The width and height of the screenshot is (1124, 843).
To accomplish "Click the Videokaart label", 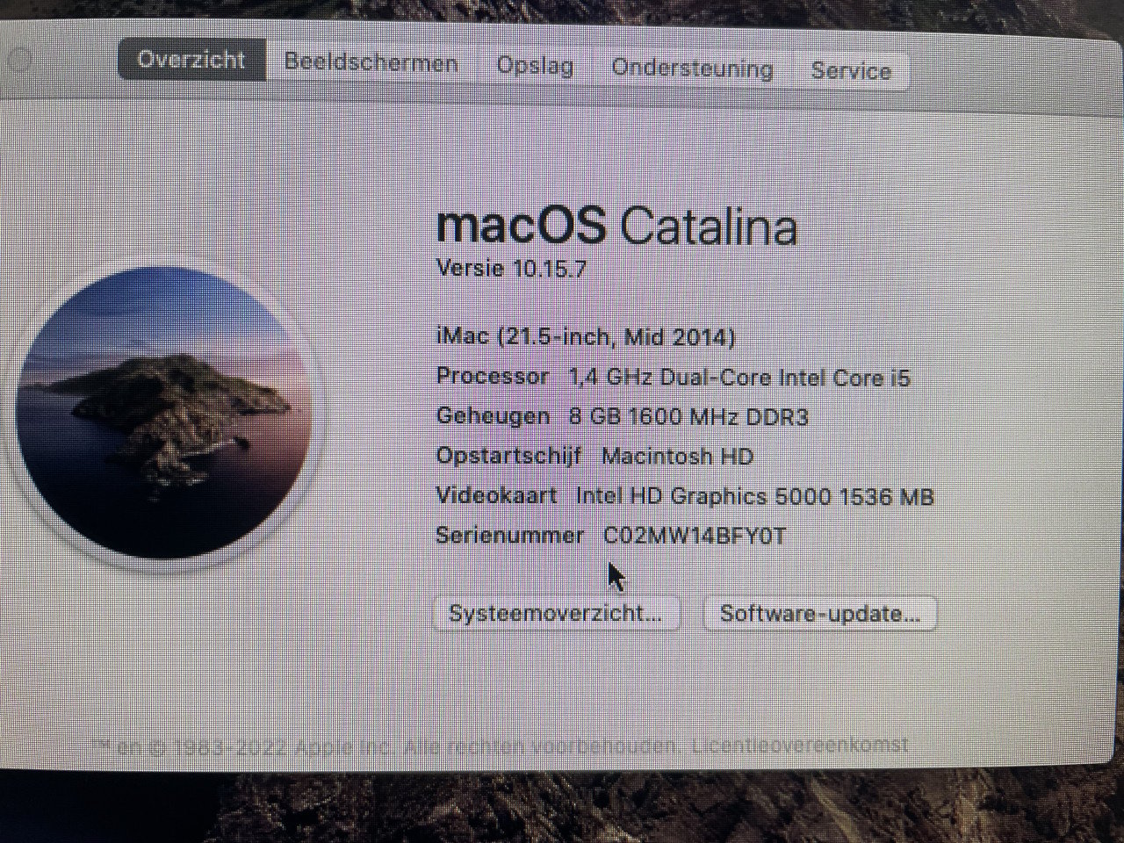I will [x=496, y=495].
